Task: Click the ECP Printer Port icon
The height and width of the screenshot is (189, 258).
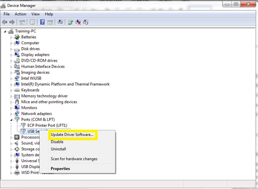Action: click(23, 125)
